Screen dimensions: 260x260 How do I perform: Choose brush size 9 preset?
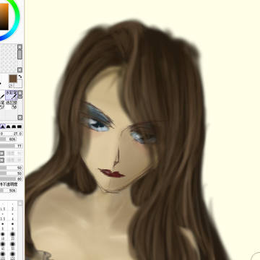click(12, 227)
